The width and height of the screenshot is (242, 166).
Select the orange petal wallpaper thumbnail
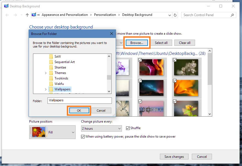pyautogui.click(x=186, y=88)
